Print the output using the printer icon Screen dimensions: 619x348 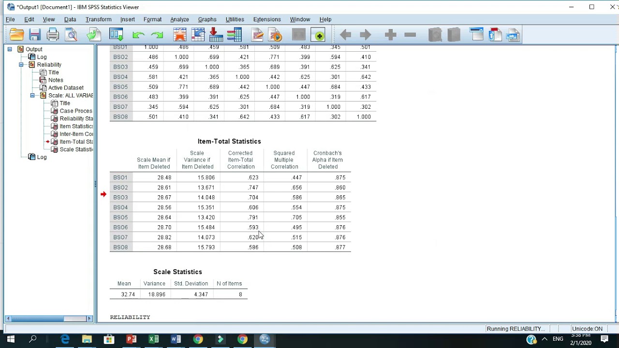(x=53, y=35)
